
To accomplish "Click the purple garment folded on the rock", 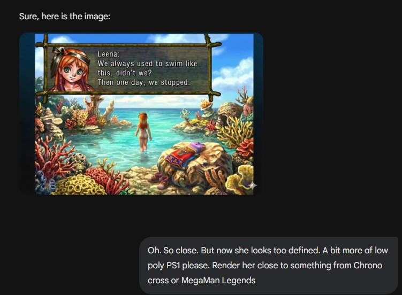I will pyautogui.click(x=197, y=147).
